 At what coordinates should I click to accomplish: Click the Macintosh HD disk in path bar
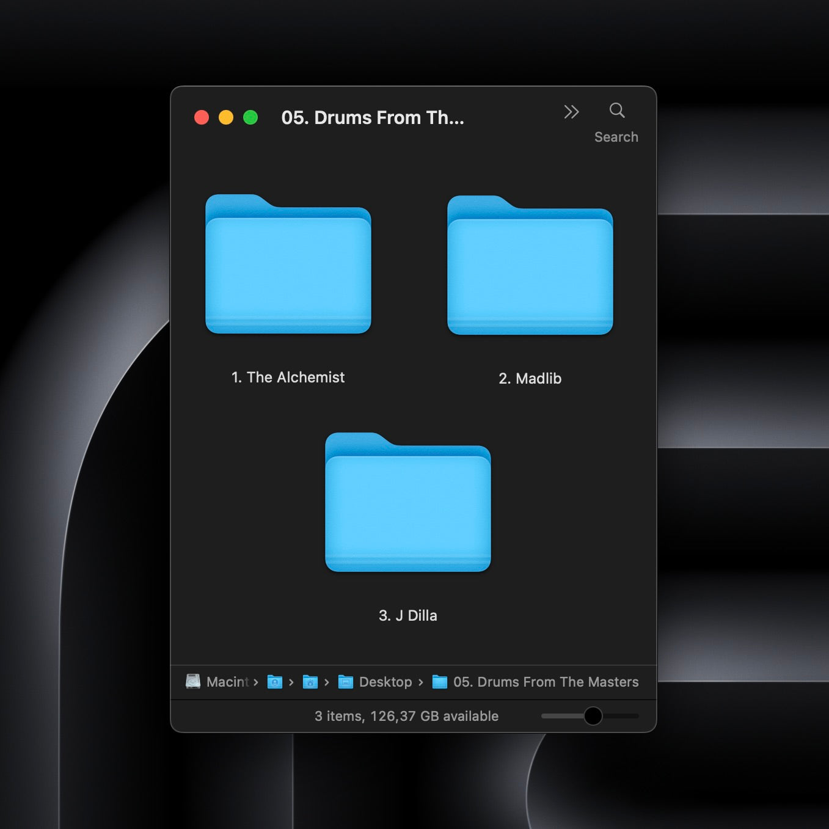pyautogui.click(x=217, y=682)
